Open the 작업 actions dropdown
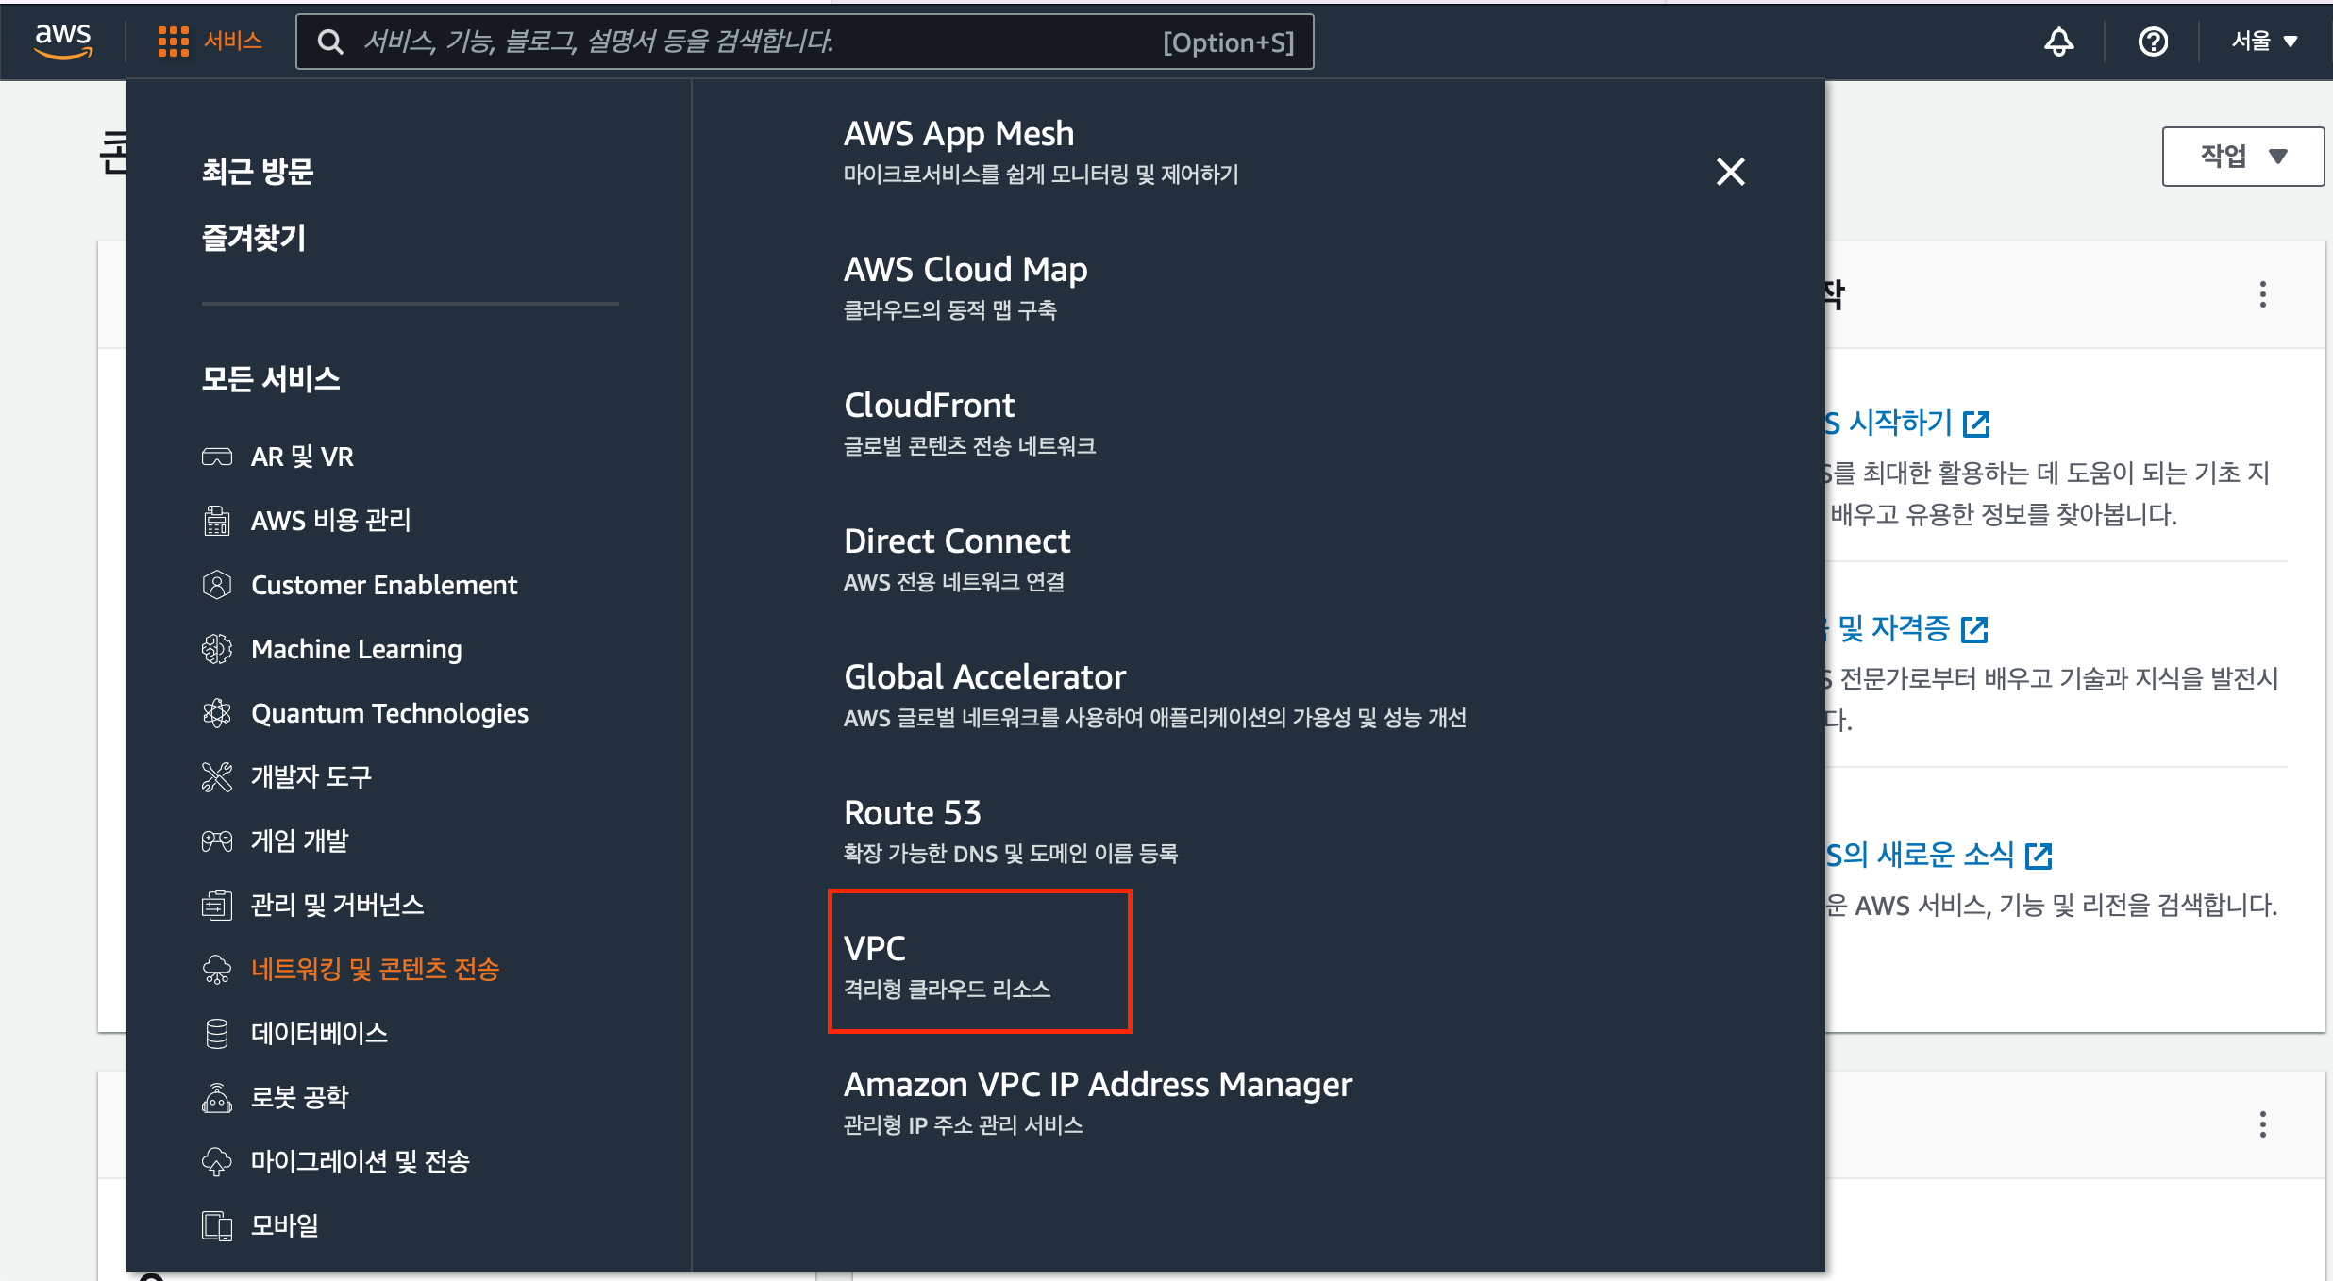Image resolution: width=2333 pixels, height=1281 pixels. [x=2242, y=157]
